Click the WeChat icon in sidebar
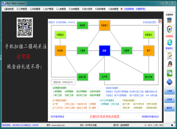Screen dimensions: 177x129 point(169,73)
